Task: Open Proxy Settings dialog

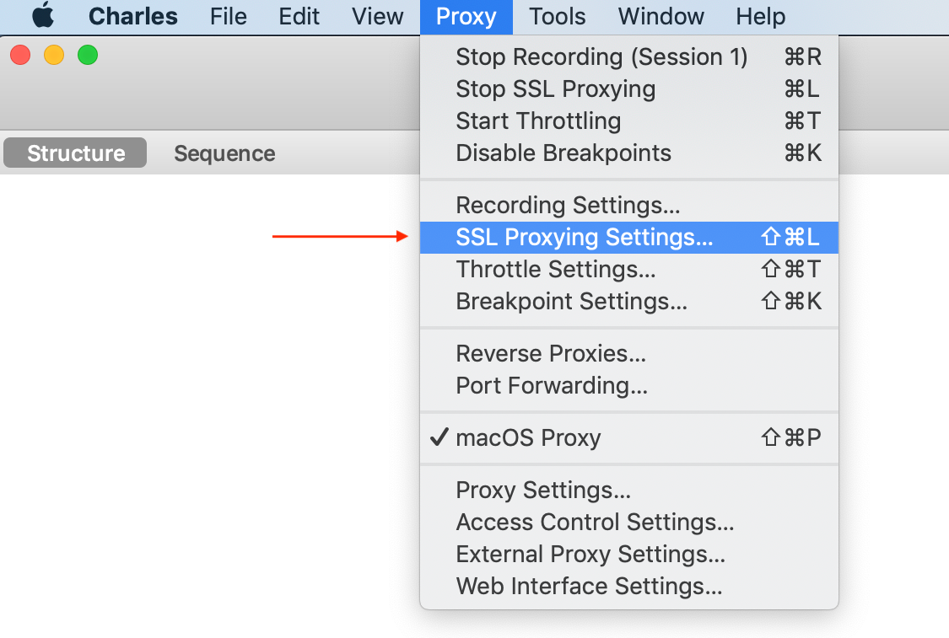Action: tap(543, 491)
